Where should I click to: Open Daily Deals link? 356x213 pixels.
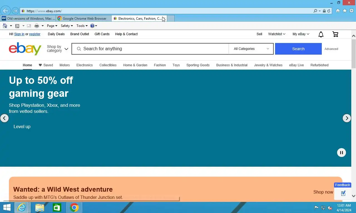coord(56,34)
